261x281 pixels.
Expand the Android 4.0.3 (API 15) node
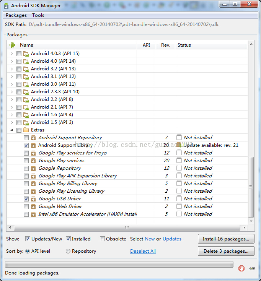11,54
